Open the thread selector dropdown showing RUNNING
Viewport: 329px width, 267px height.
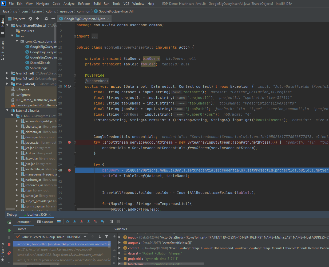click(x=51, y=237)
